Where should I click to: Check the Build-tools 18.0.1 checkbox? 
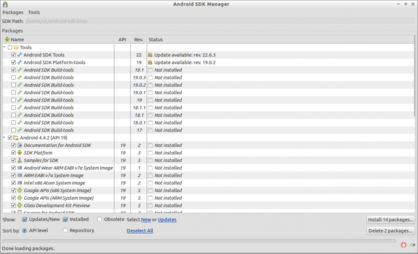click(x=14, y=123)
